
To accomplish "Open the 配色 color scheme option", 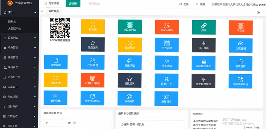I will click(184, 4).
